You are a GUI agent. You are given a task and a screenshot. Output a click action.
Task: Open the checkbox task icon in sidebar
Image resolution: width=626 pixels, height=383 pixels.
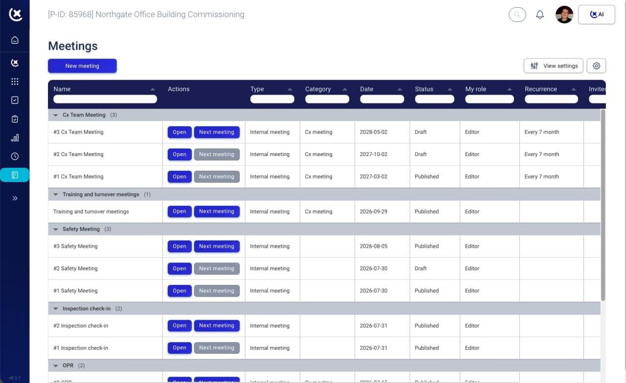coord(15,100)
